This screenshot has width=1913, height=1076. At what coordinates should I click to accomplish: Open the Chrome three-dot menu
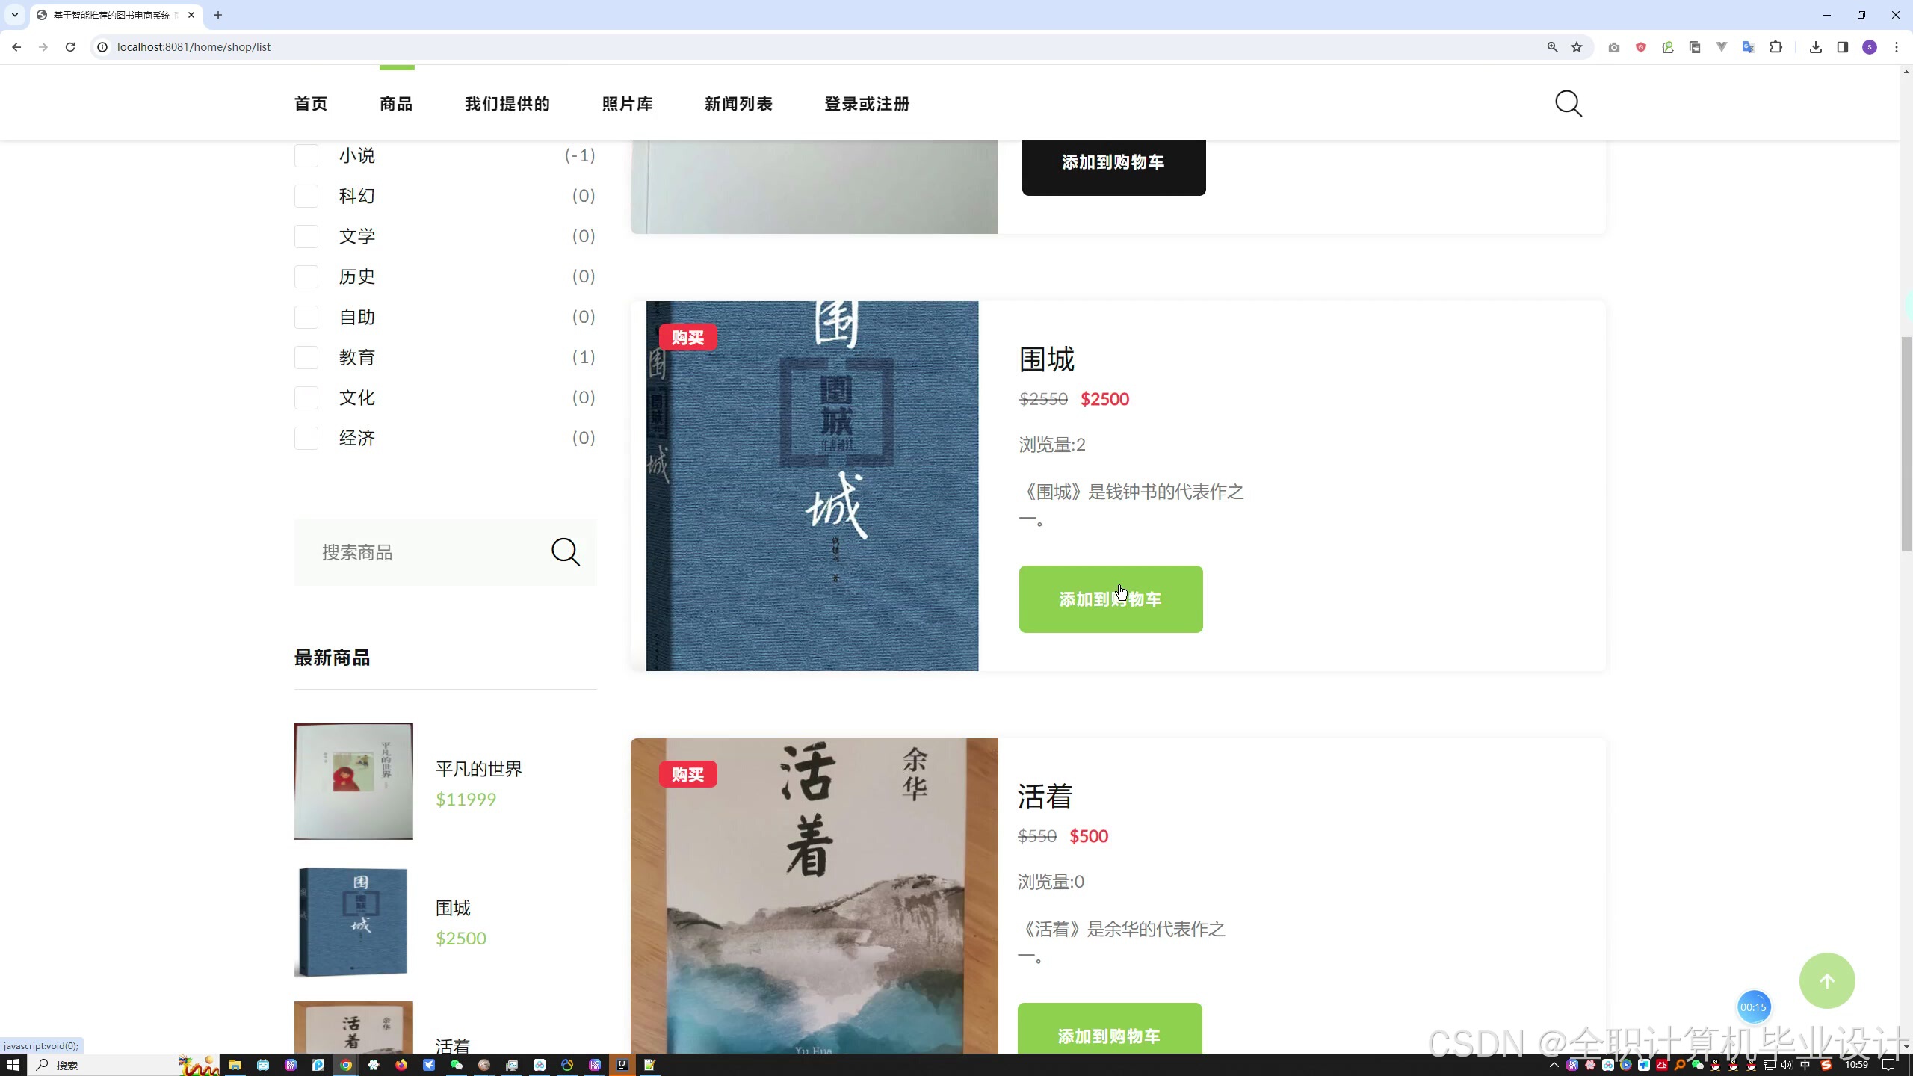1896,47
